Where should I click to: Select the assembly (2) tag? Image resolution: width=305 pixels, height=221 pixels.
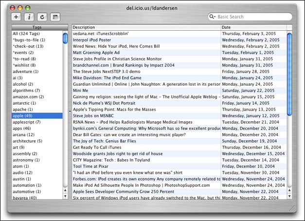pyautogui.click(x=37, y=154)
